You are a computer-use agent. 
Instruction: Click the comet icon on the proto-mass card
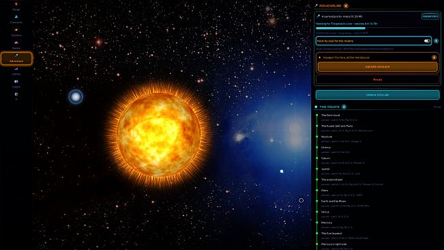pyautogui.click(x=319, y=16)
